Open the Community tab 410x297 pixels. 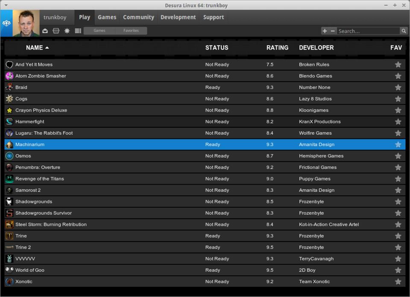click(x=138, y=17)
